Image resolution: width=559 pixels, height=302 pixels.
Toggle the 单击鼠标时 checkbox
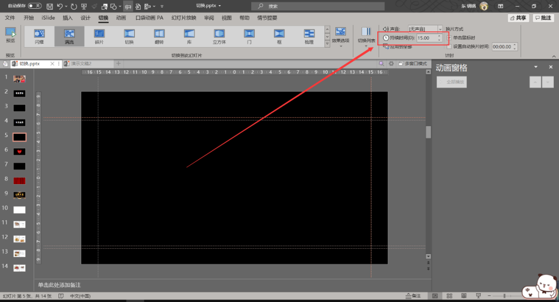point(449,38)
